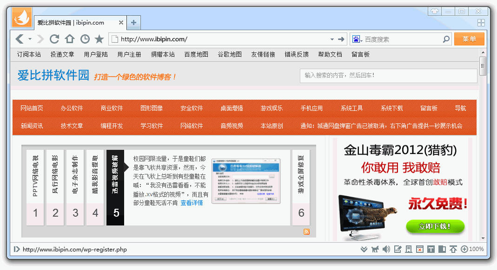Click the status bar play arrow icon
The width and height of the screenshot is (497, 270).
pyautogui.click(x=16, y=250)
